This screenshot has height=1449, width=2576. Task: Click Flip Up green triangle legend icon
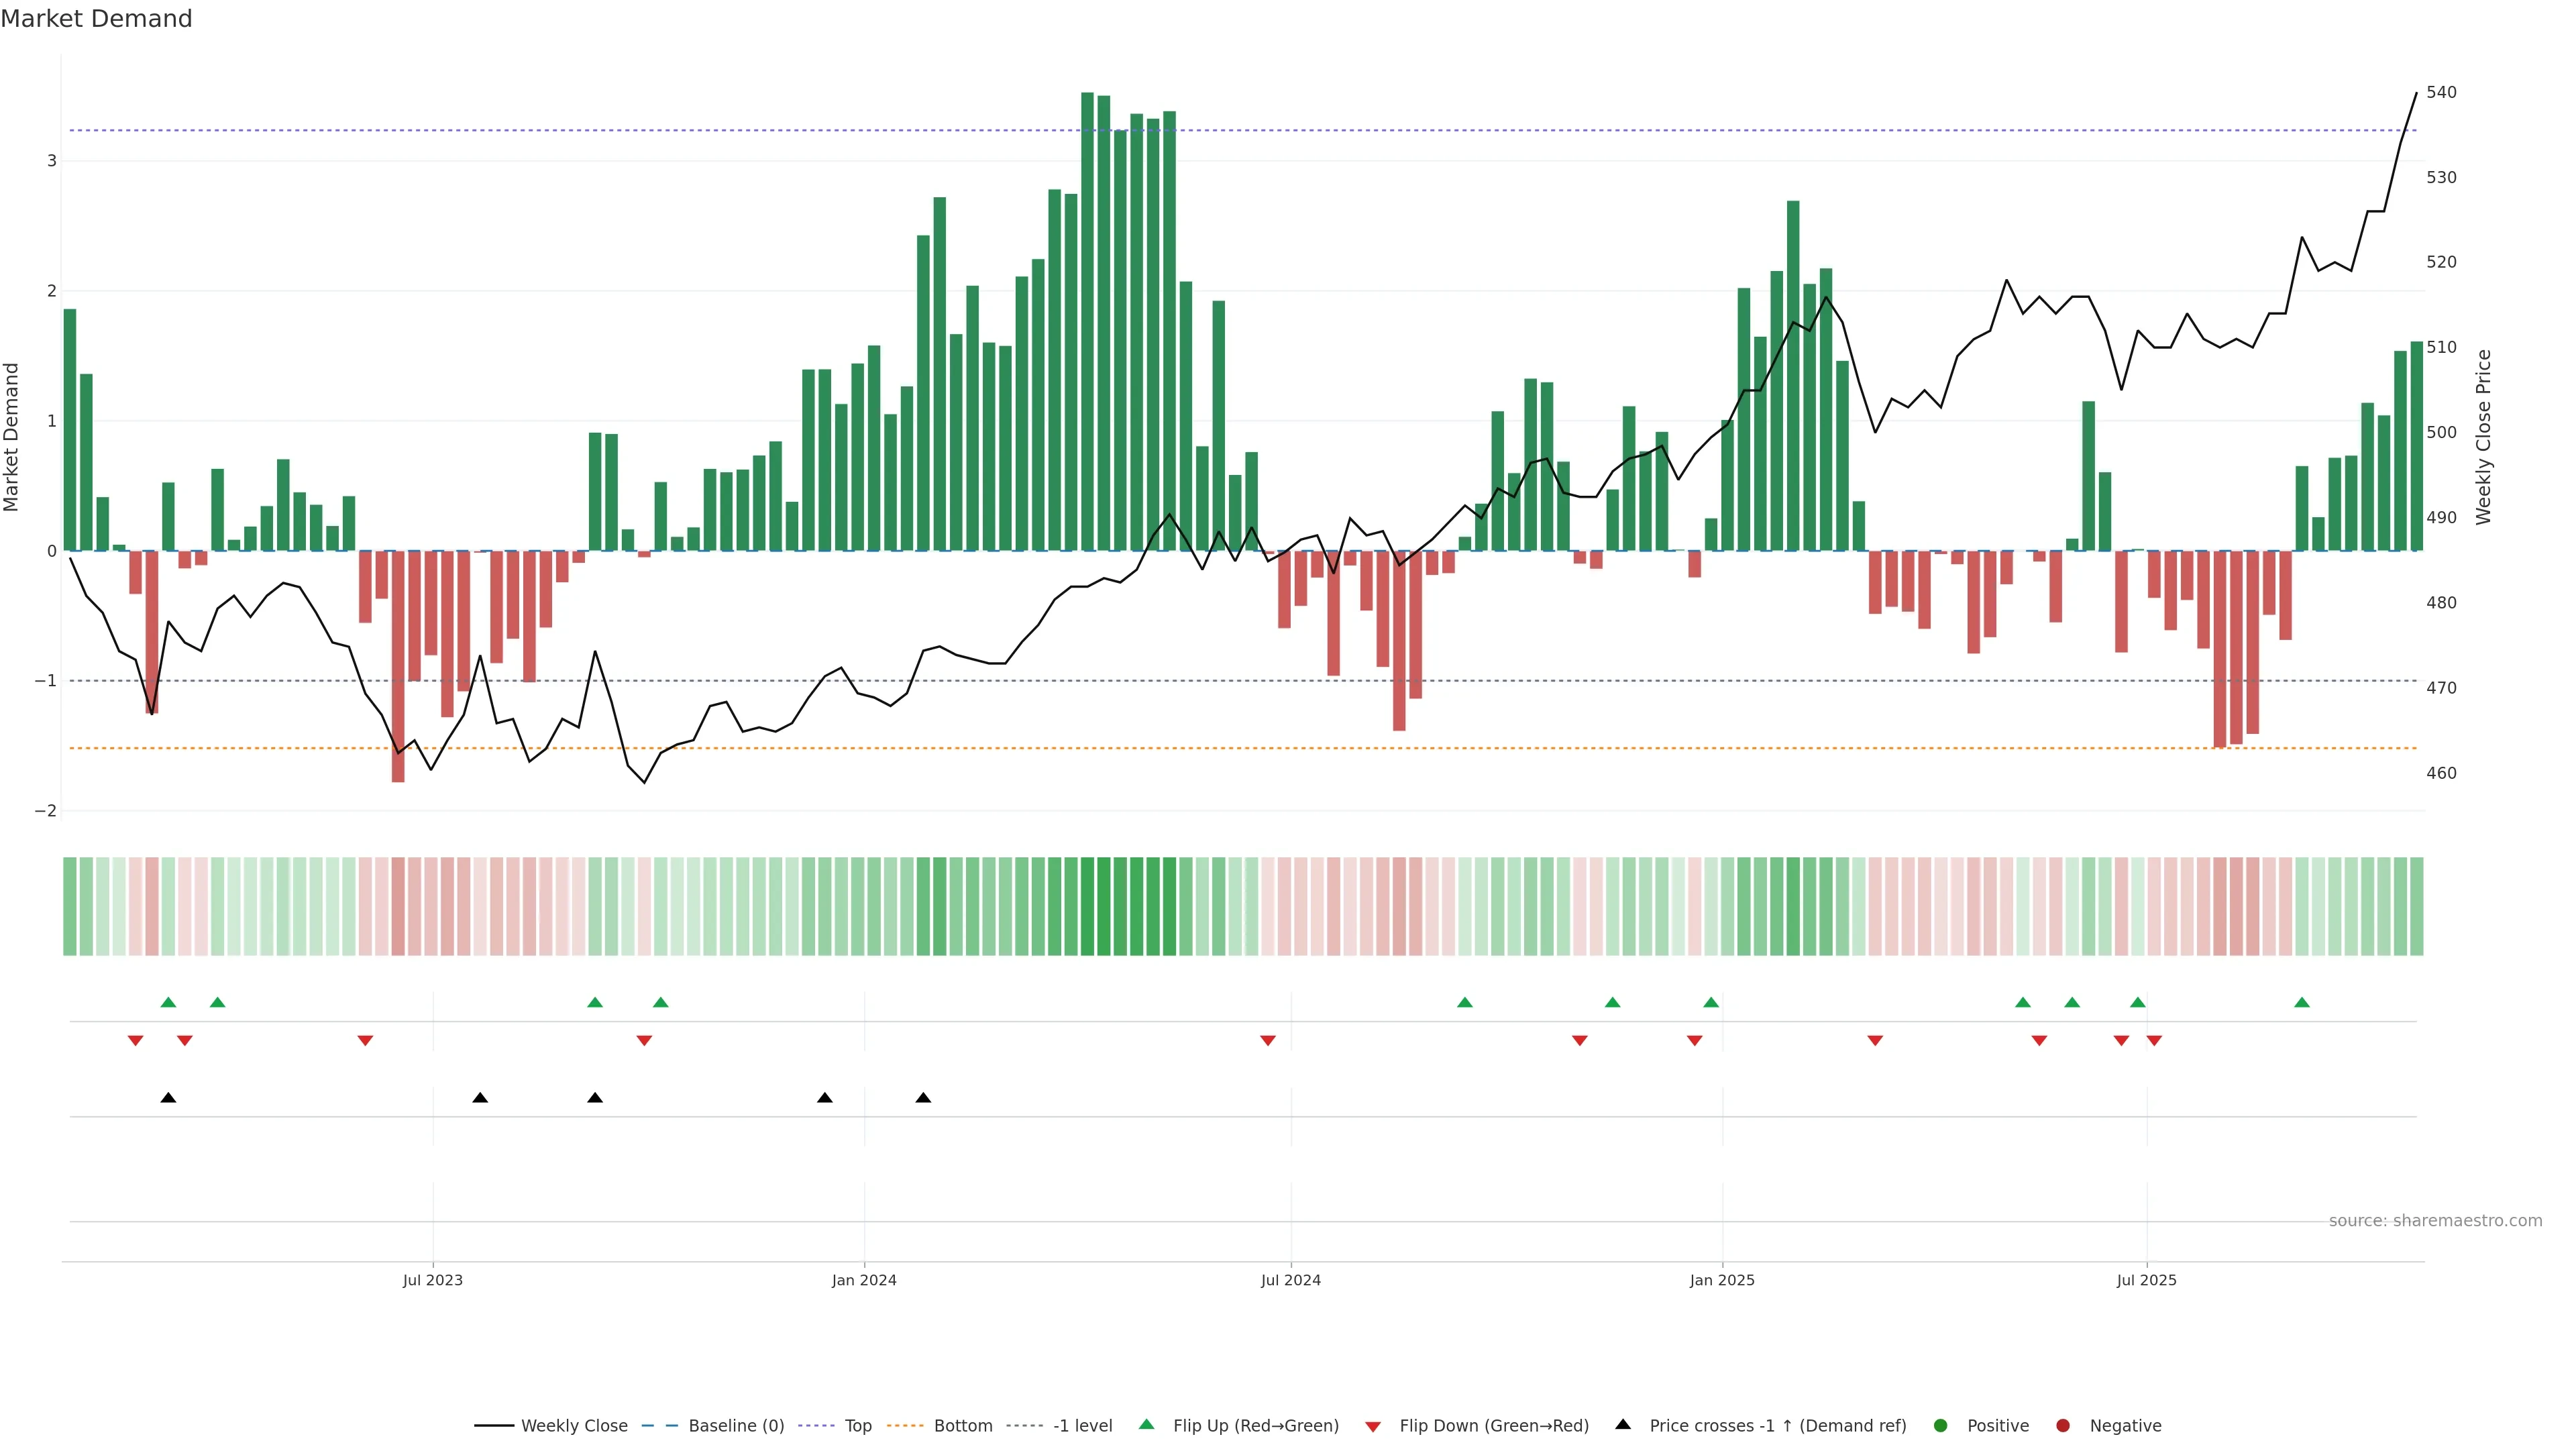pos(1147,1424)
